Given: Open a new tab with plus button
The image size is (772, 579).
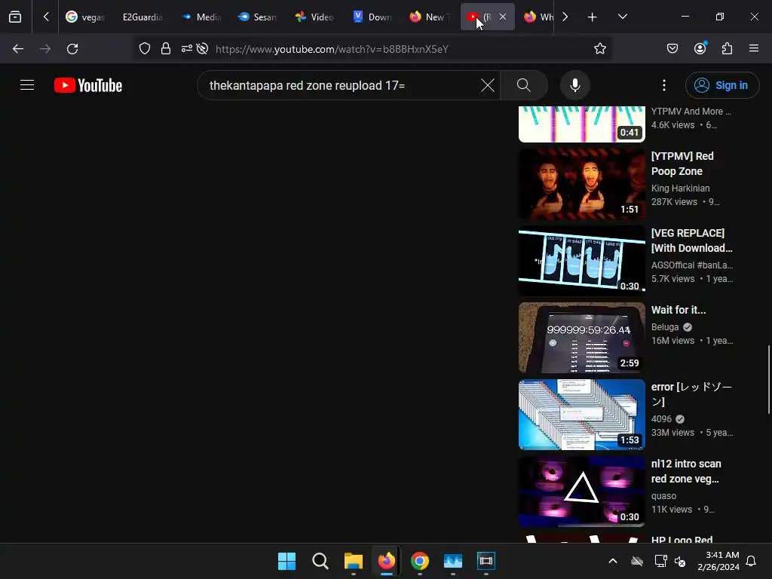Looking at the screenshot, I should (593, 17).
